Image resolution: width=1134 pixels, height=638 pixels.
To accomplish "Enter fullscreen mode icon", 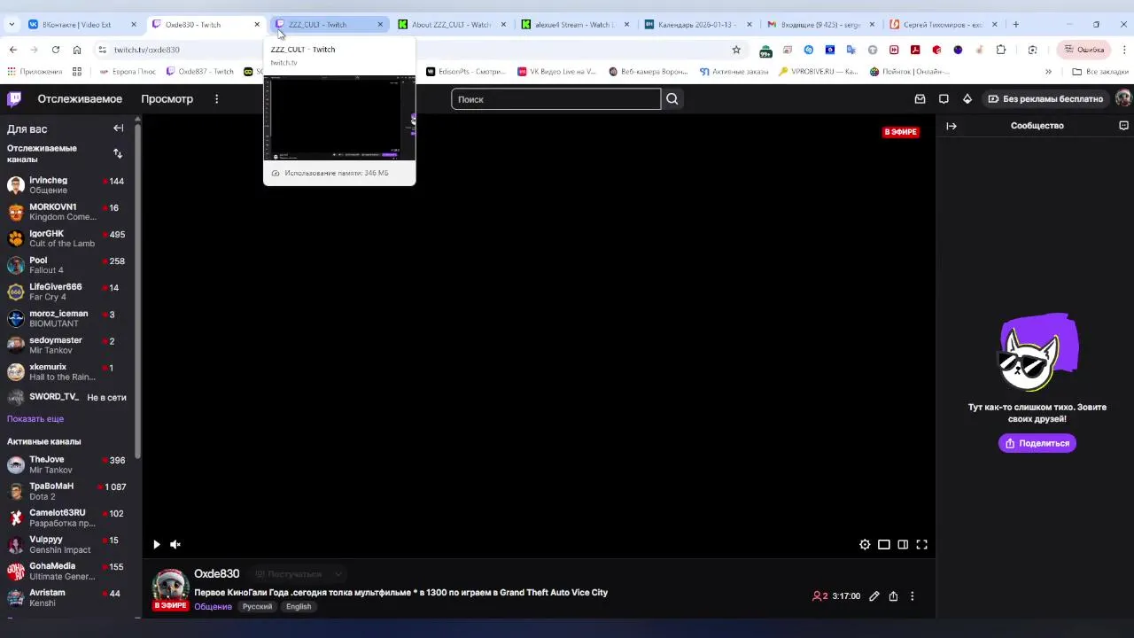I will [921, 544].
